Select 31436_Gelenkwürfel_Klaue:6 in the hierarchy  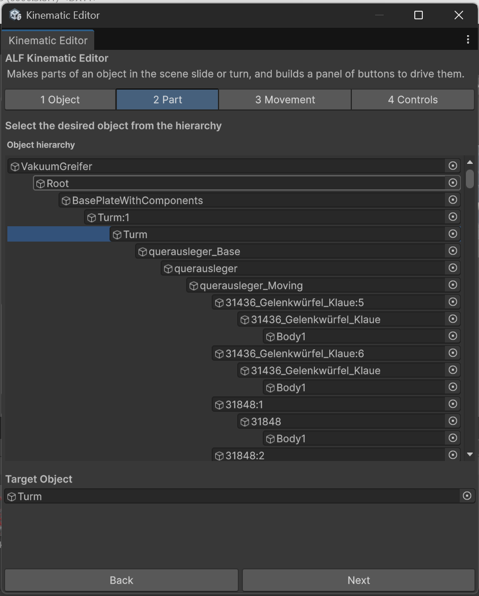[336, 353]
